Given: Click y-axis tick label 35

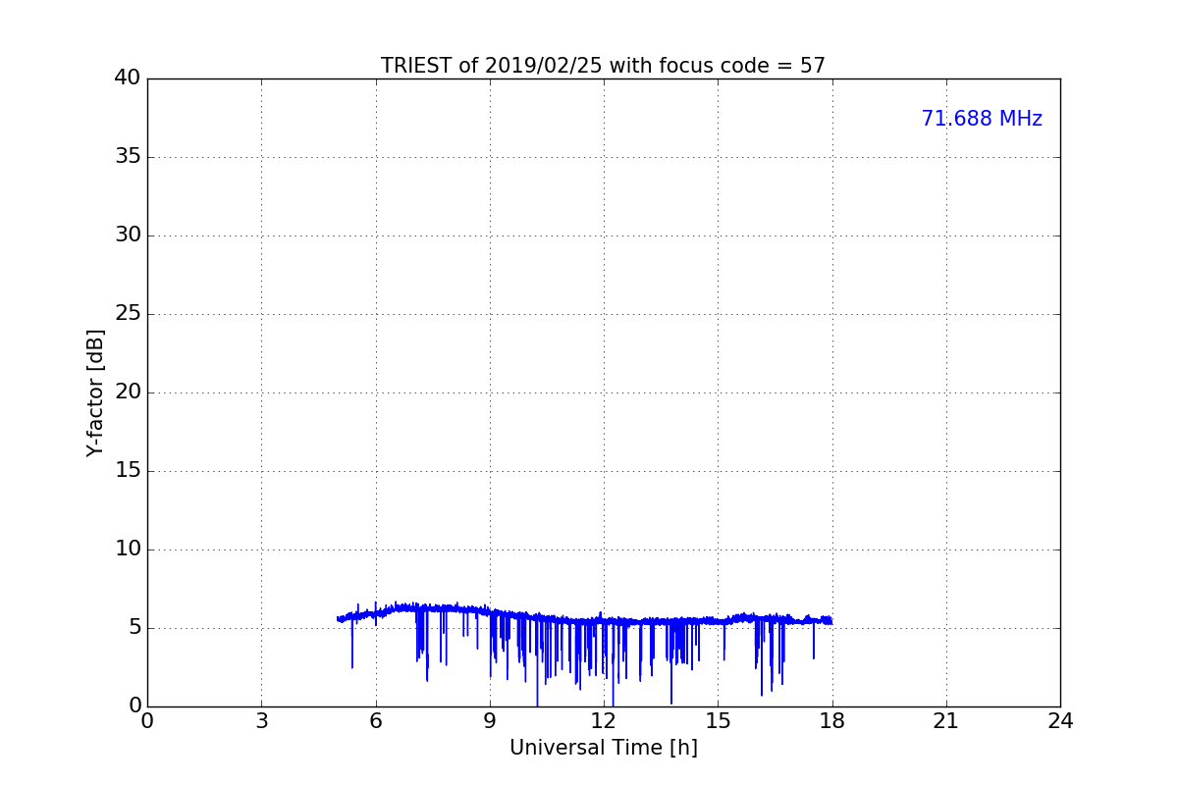Looking at the screenshot, I should click(128, 157).
